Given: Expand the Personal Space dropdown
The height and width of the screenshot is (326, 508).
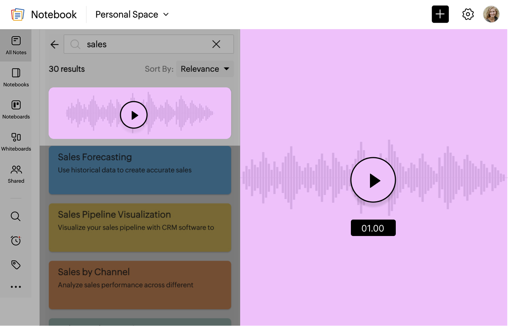Looking at the screenshot, I should click(x=132, y=15).
